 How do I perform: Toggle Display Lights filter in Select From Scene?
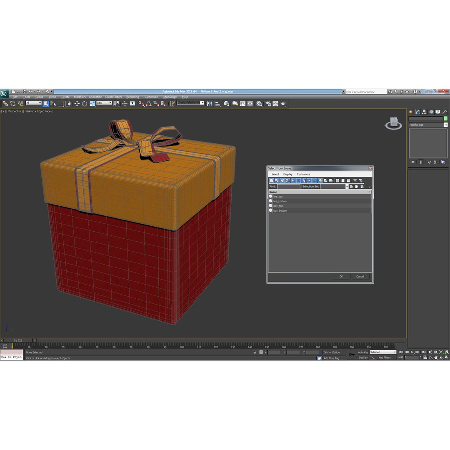(282, 180)
